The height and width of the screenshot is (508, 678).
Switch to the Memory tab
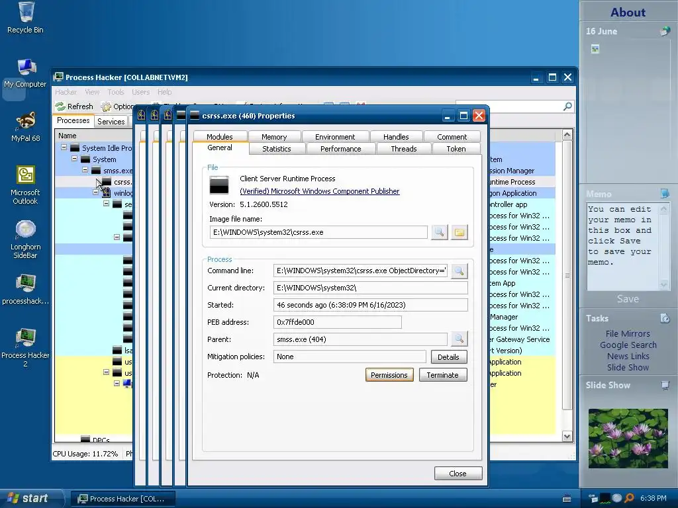click(274, 136)
